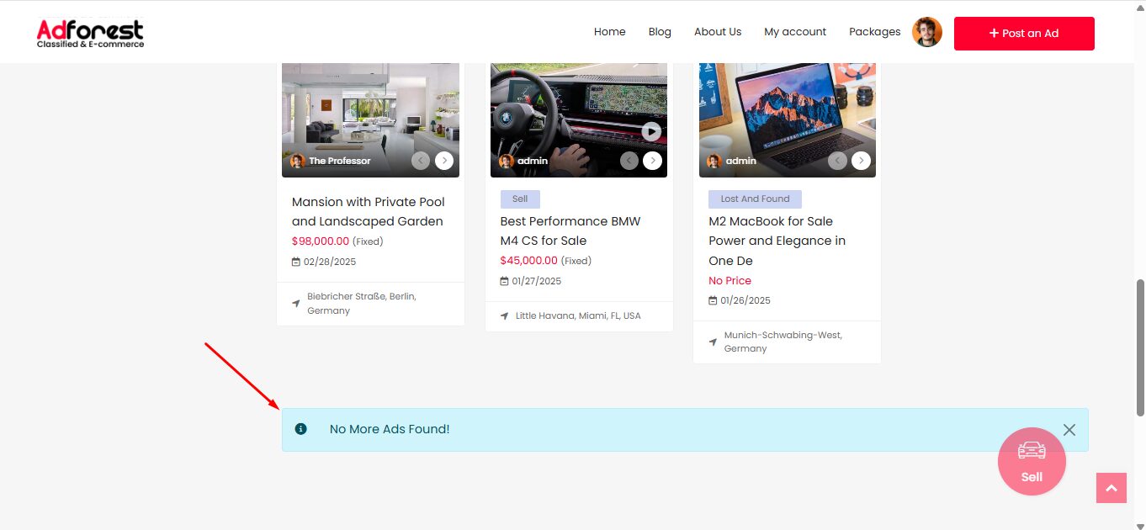The width and height of the screenshot is (1146, 530).
Task: Click the Post an Ad button
Action: [x=1023, y=34]
